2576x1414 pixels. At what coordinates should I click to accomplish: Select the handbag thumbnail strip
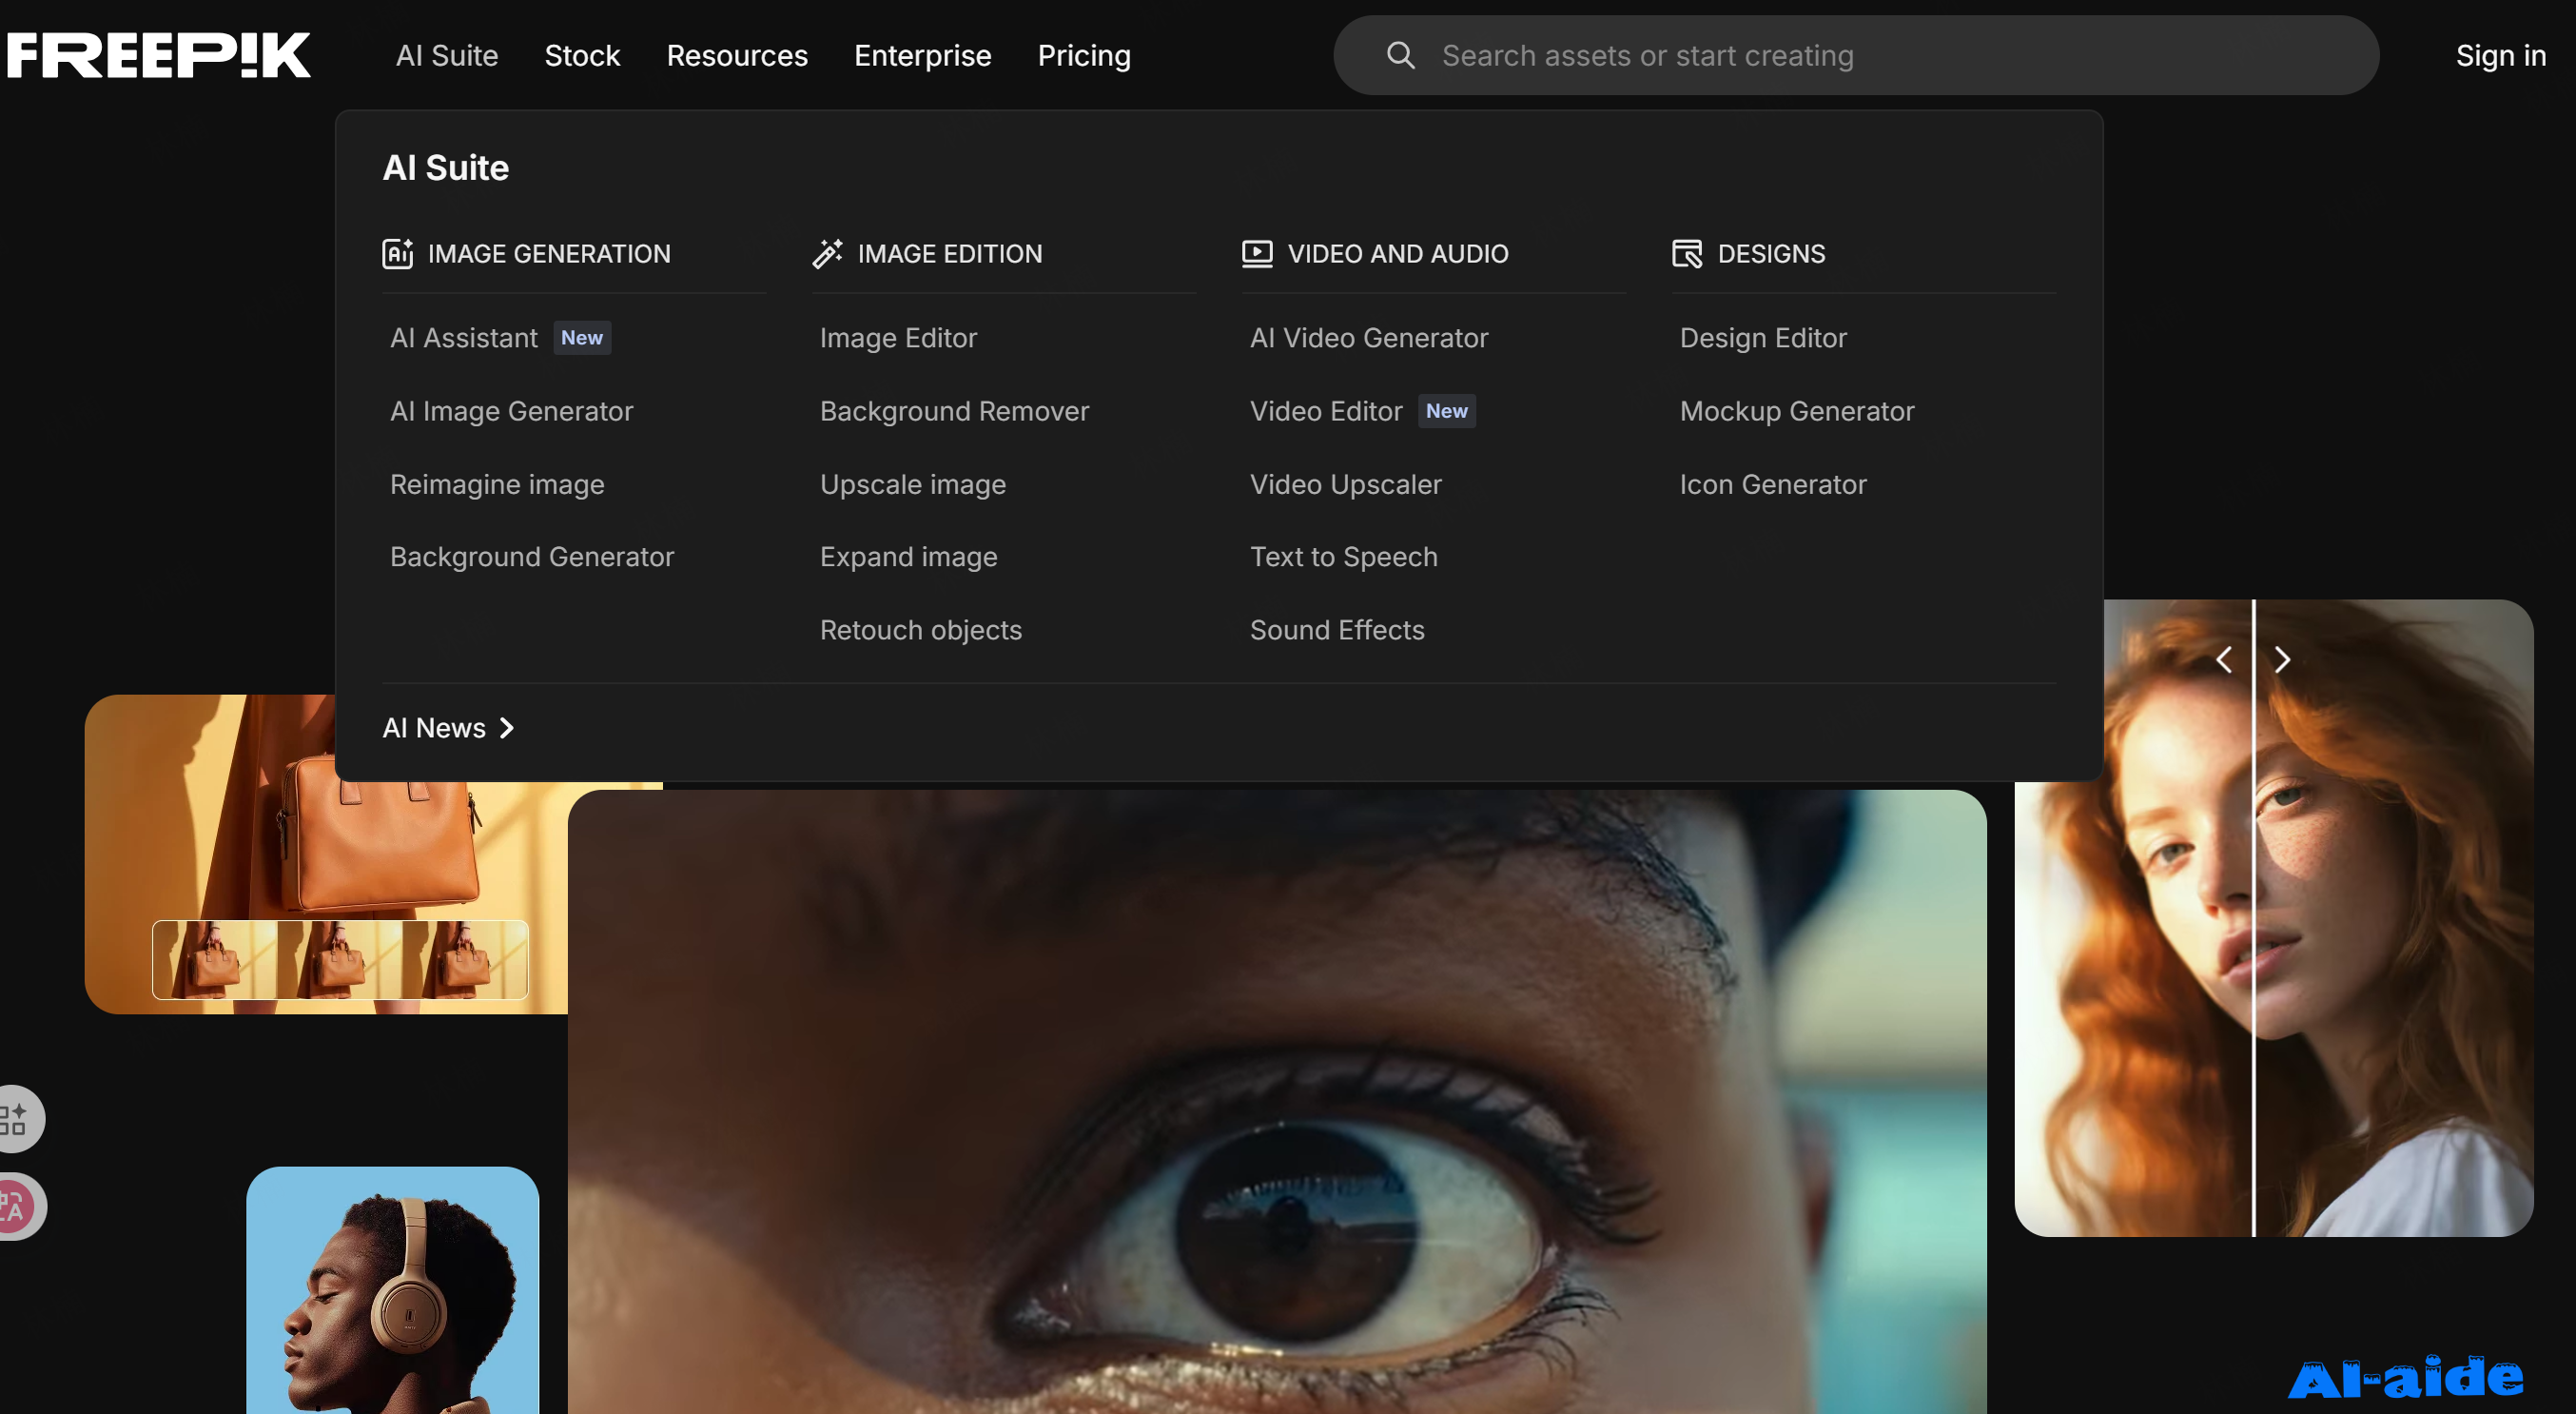coord(340,960)
